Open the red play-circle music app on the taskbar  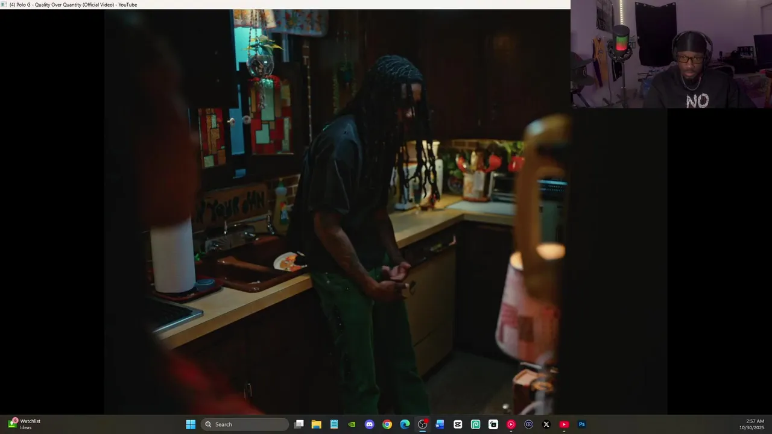(511, 424)
